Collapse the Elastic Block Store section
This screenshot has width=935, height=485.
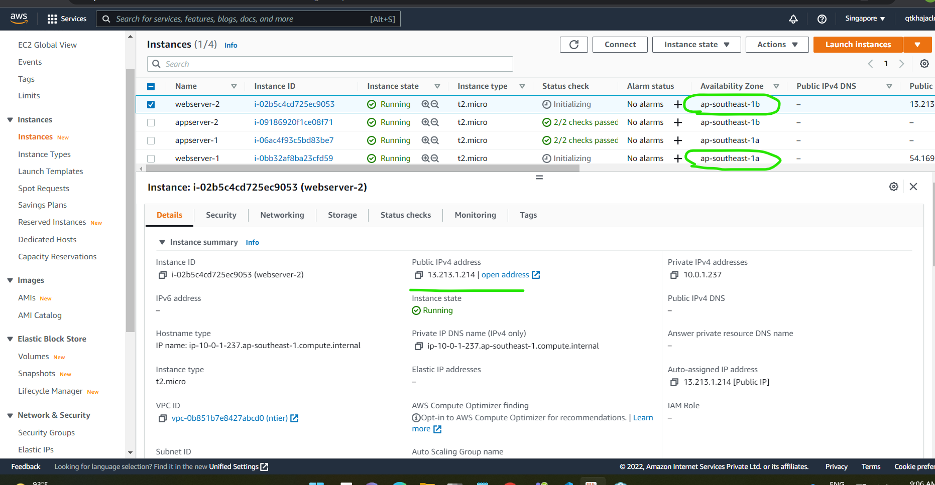[10, 339]
